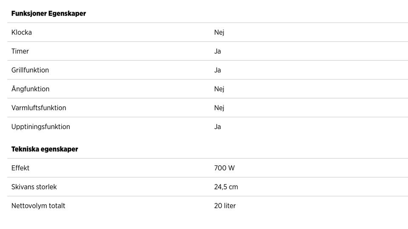Click the 'Grillfunktion' label
This screenshot has height=229, width=408.
30,70
